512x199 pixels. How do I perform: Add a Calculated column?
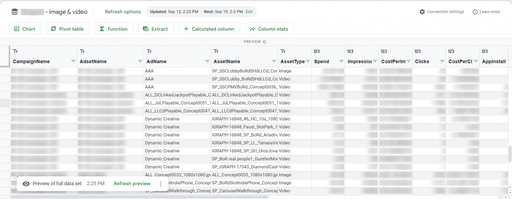pyautogui.click(x=209, y=29)
